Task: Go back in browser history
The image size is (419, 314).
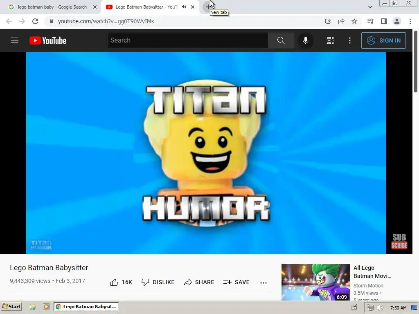Action: click(x=9, y=21)
